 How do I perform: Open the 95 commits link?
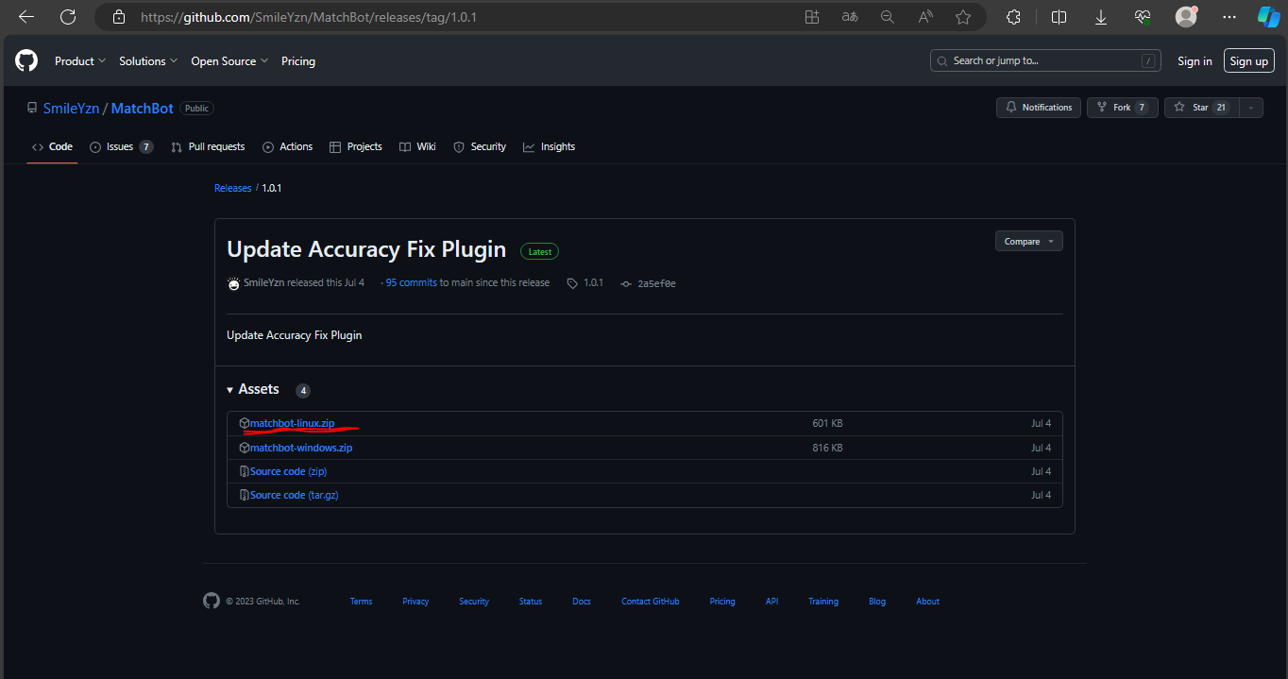(x=411, y=282)
